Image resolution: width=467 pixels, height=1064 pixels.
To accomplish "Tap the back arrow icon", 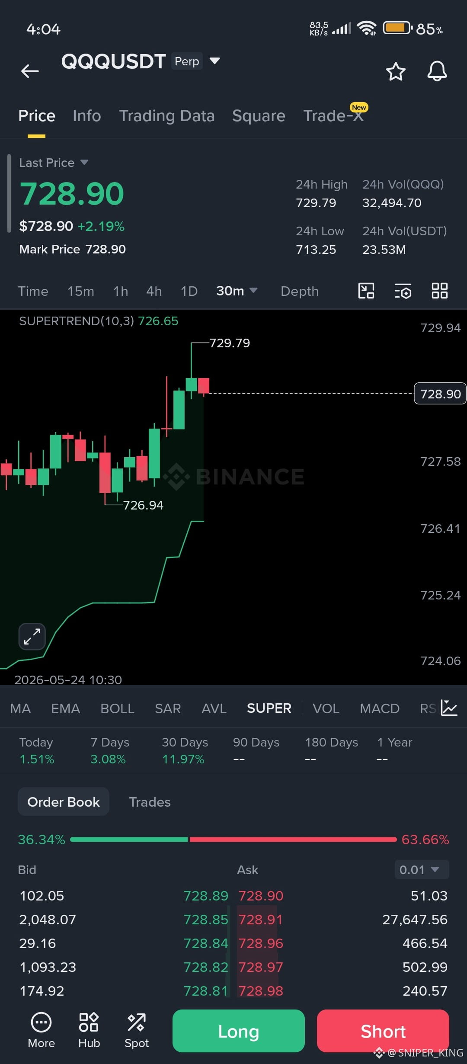I will click(x=30, y=71).
